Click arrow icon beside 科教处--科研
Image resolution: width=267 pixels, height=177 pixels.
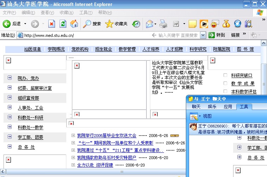[x=10, y=117]
